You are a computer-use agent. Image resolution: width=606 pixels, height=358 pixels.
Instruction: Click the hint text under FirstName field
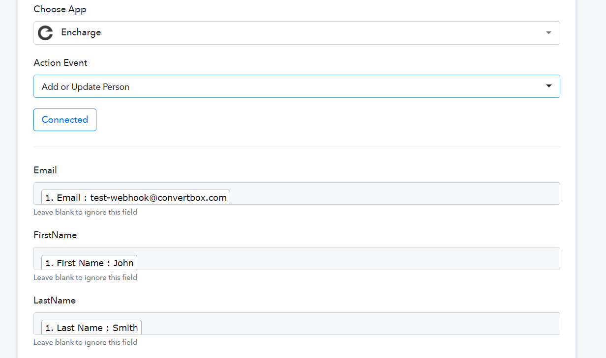(x=85, y=277)
